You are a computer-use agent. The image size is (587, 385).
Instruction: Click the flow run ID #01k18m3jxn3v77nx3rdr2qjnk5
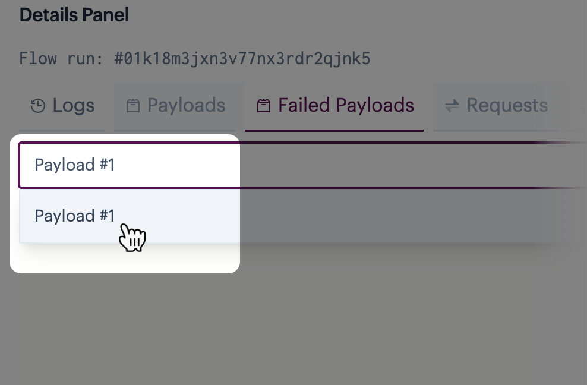[242, 59]
